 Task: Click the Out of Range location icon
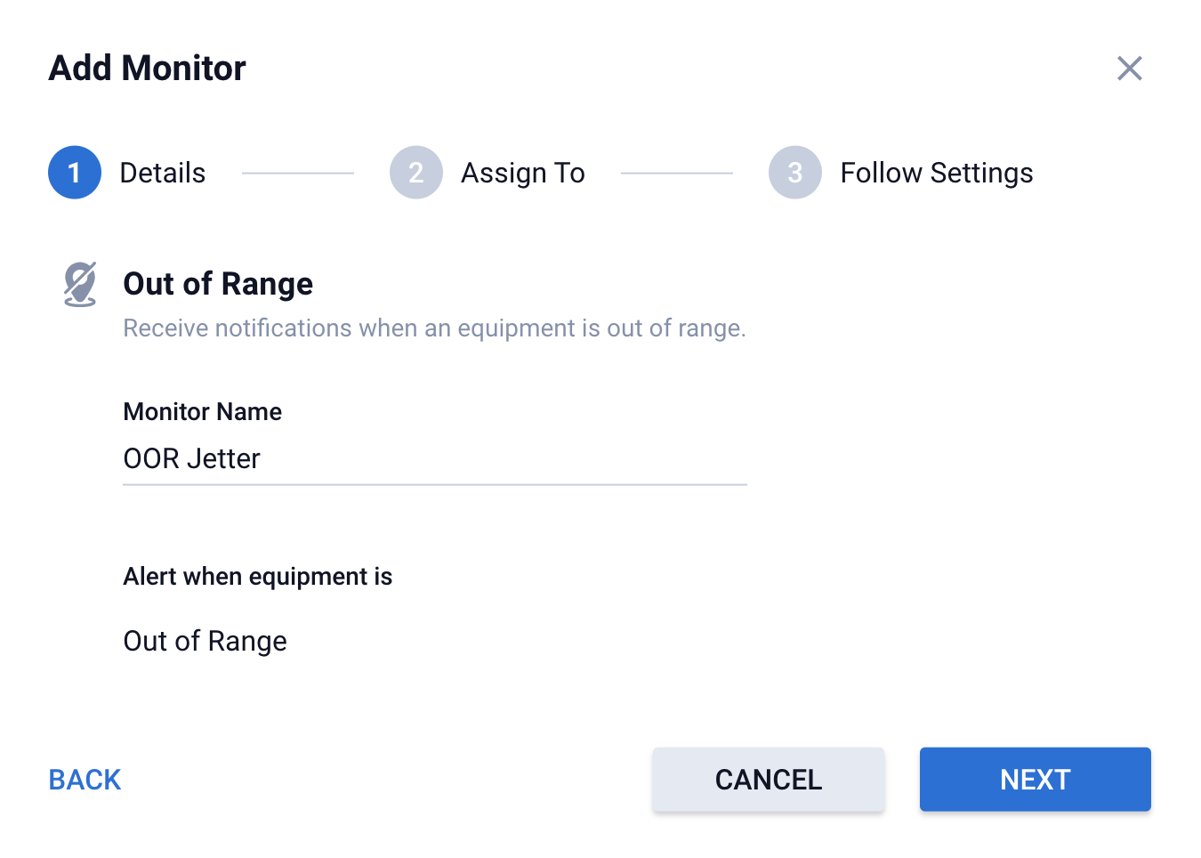pos(80,284)
